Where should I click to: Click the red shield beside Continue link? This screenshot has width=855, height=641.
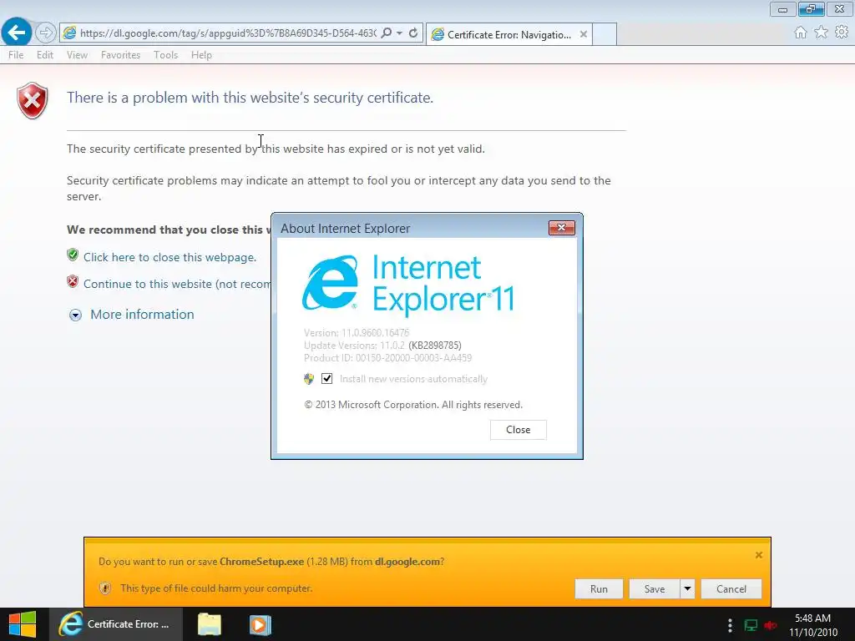[x=73, y=282]
